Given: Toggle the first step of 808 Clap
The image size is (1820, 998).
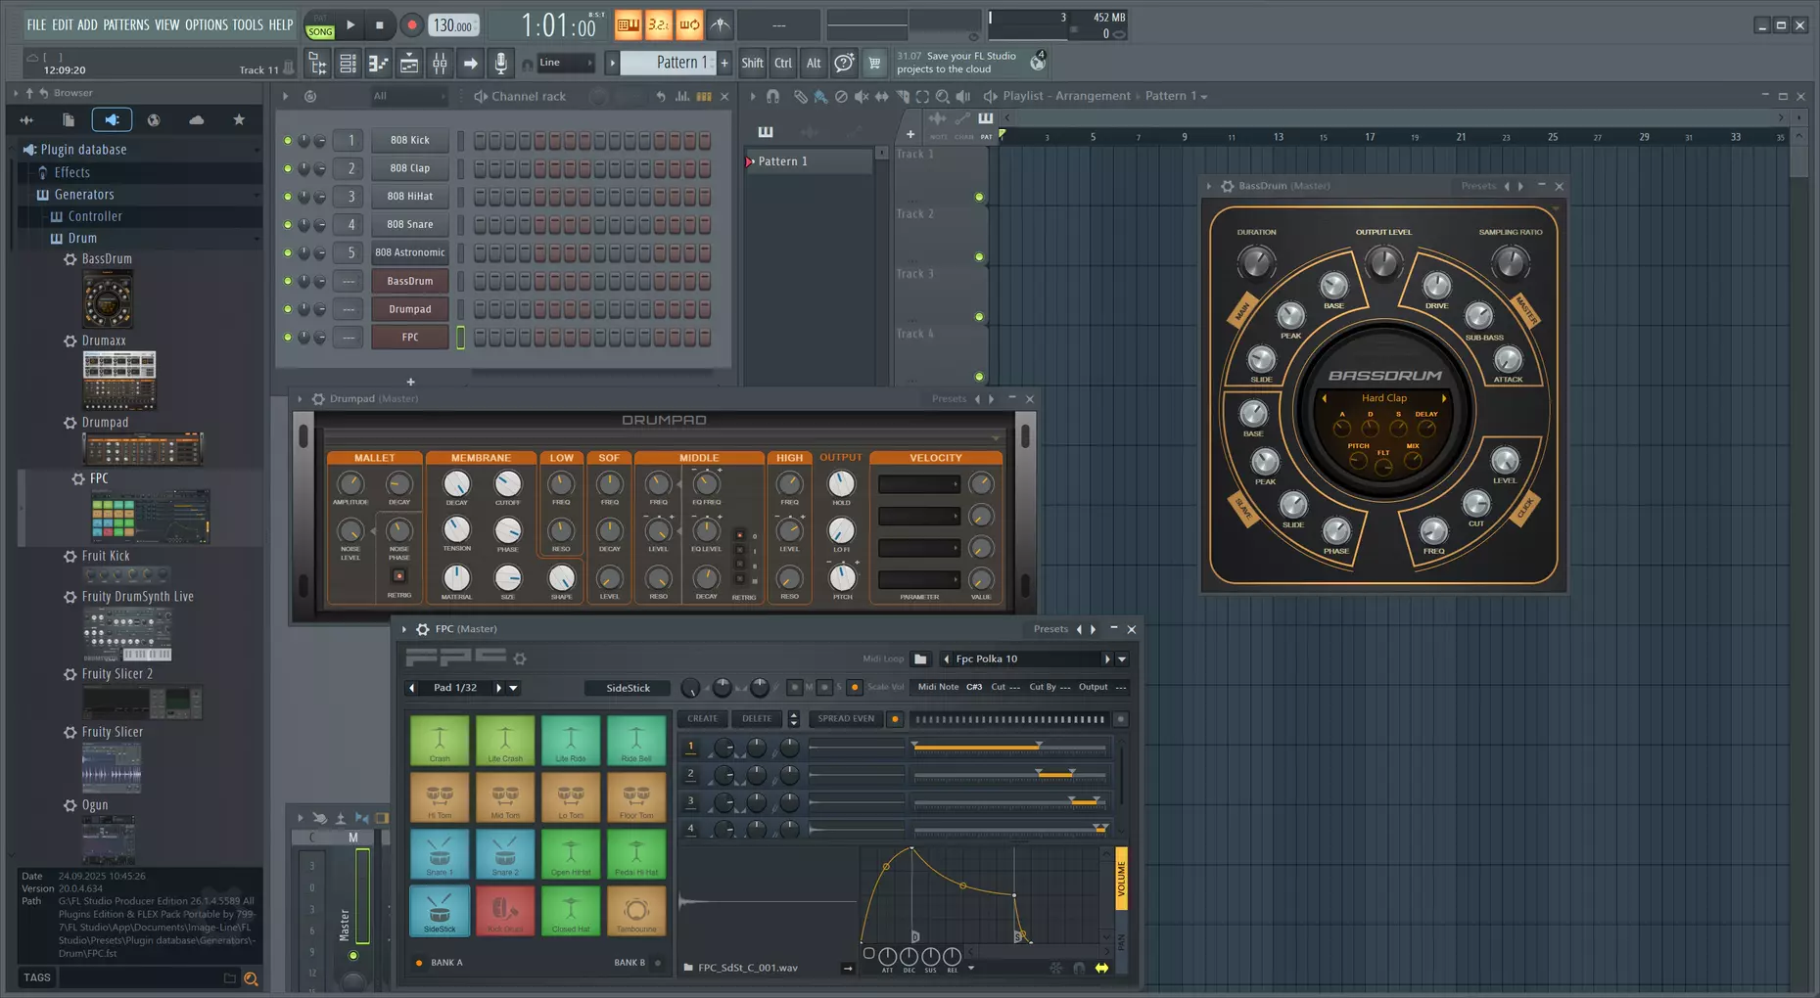Looking at the screenshot, I should [x=480, y=168].
